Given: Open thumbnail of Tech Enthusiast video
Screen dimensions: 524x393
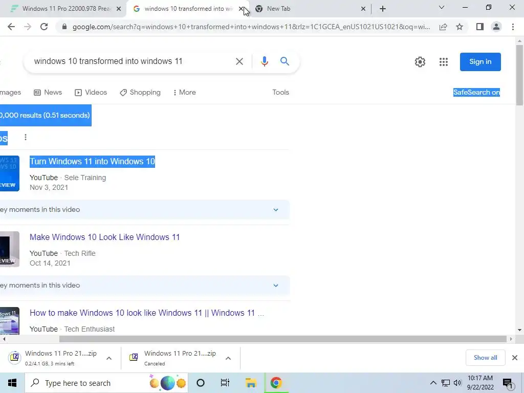Looking at the screenshot, I should click(9, 320).
